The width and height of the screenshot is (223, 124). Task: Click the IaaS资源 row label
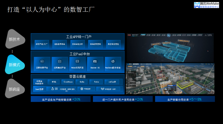[x=39, y=89]
